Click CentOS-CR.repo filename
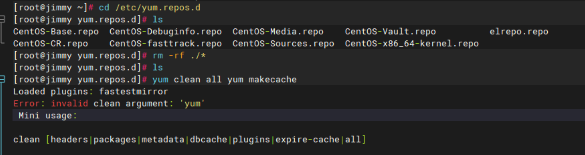The width and height of the screenshot is (585, 155). (x=50, y=44)
